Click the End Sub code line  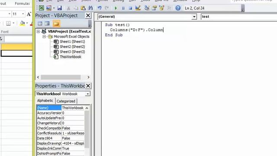(114, 35)
